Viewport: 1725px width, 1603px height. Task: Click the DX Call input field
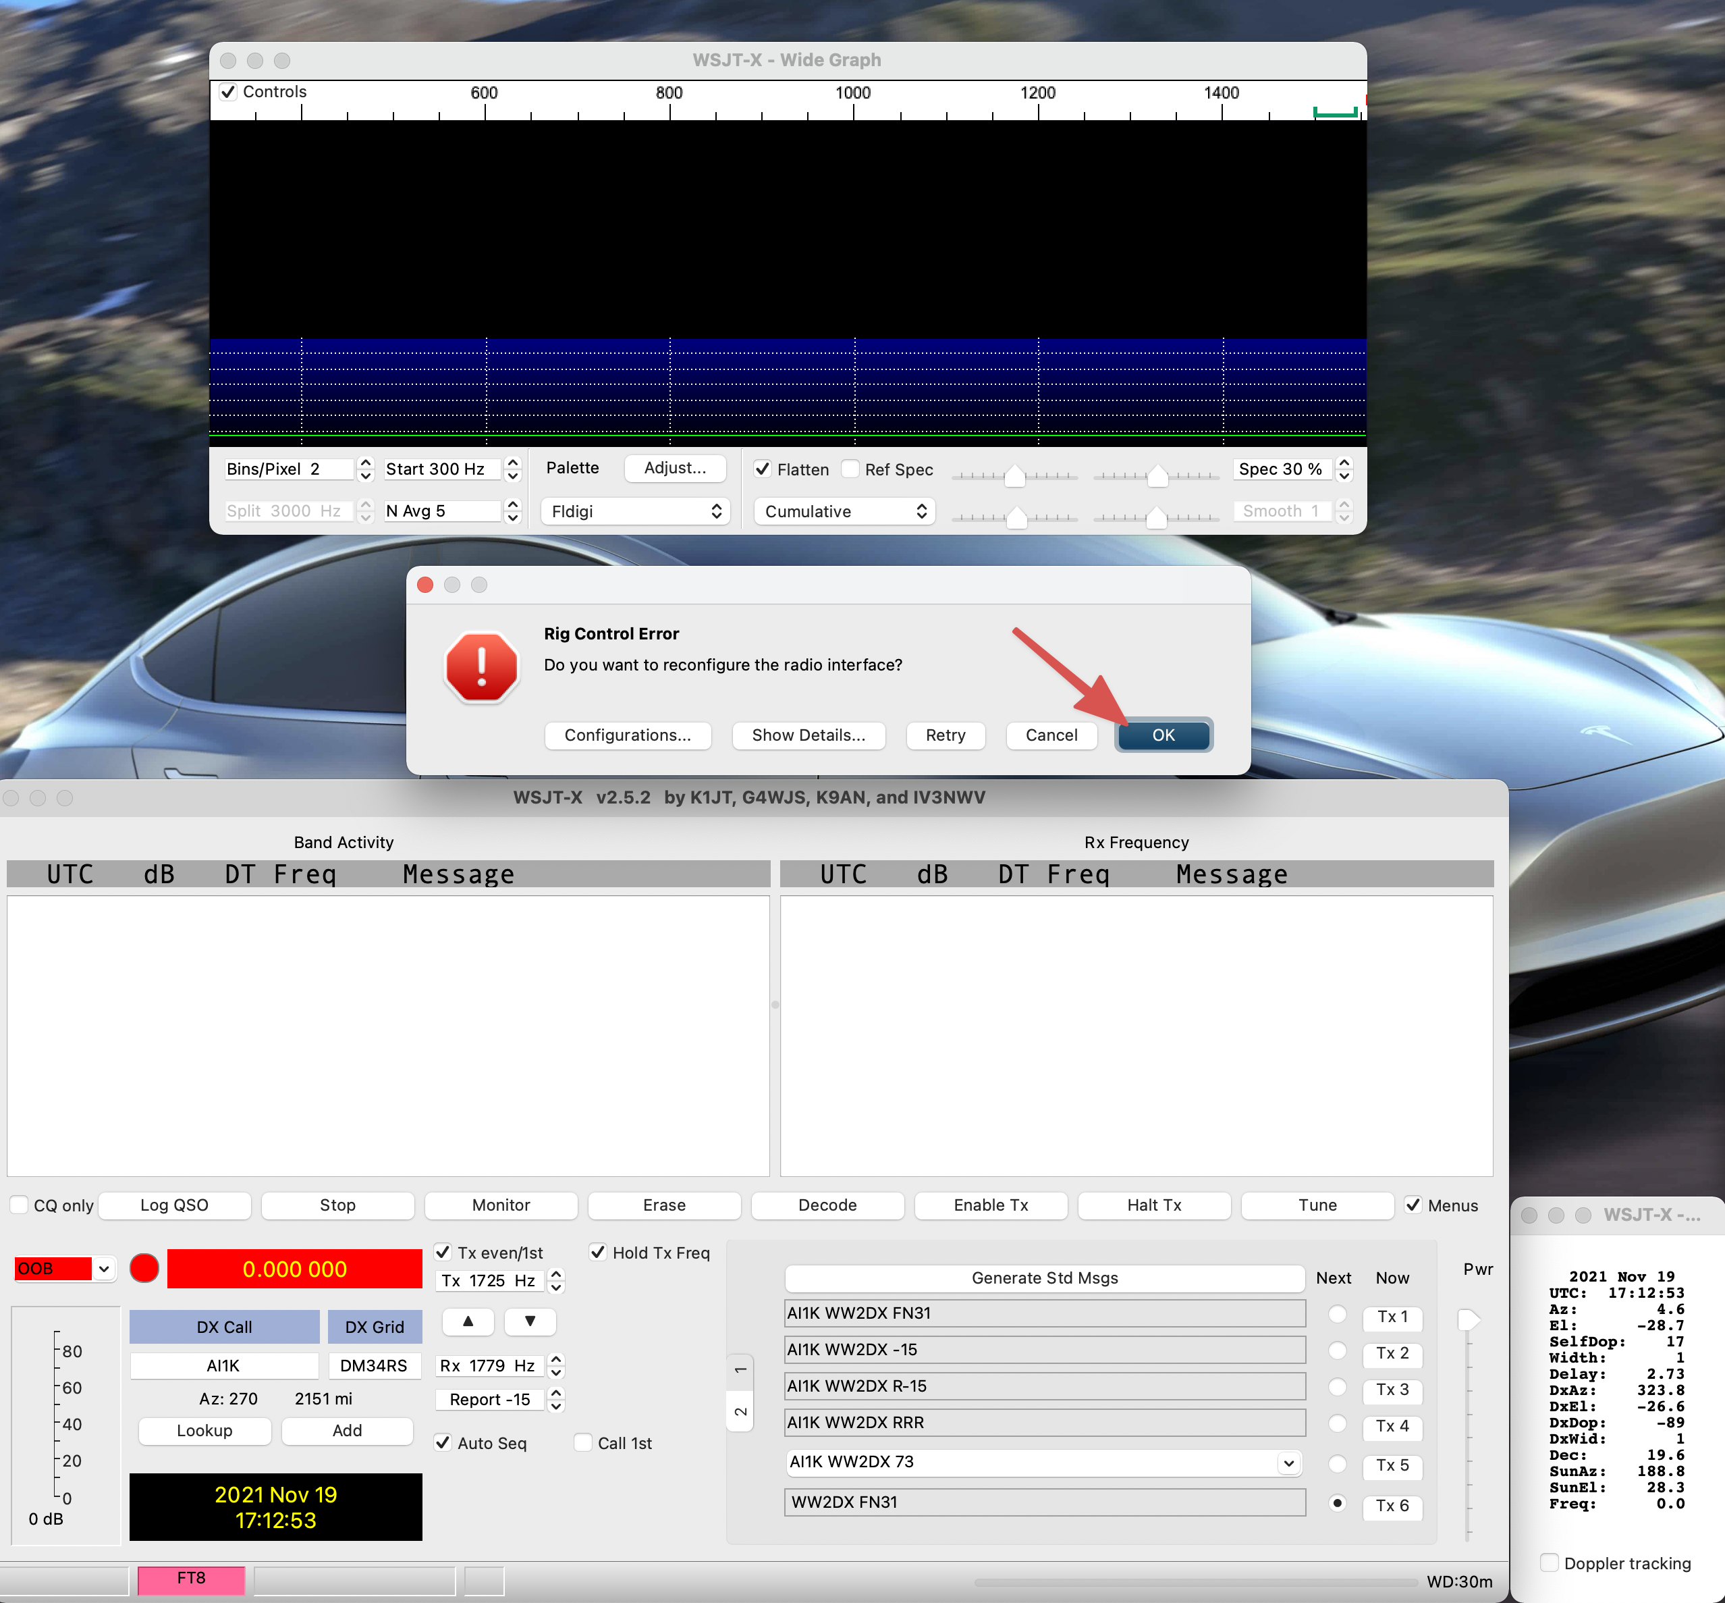pyautogui.click(x=223, y=1365)
